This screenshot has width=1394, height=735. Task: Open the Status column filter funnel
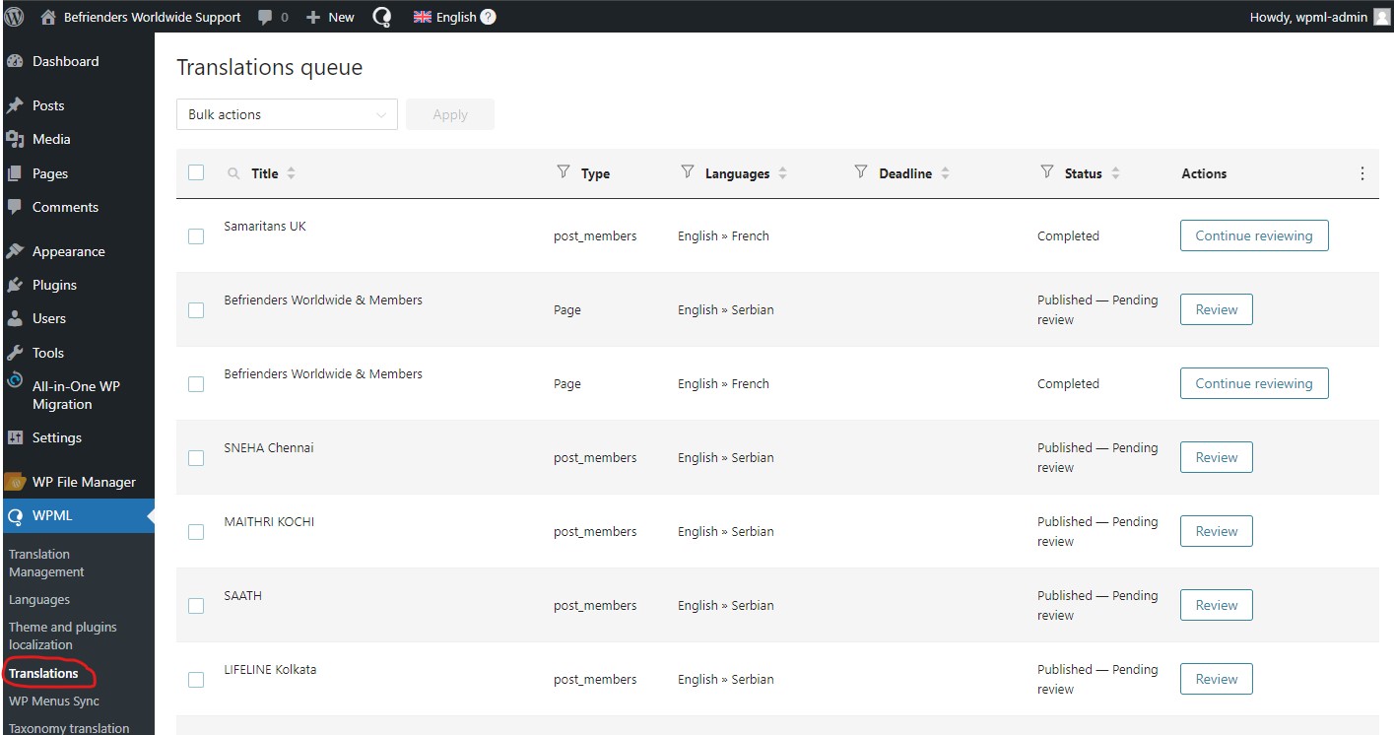(x=1047, y=172)
